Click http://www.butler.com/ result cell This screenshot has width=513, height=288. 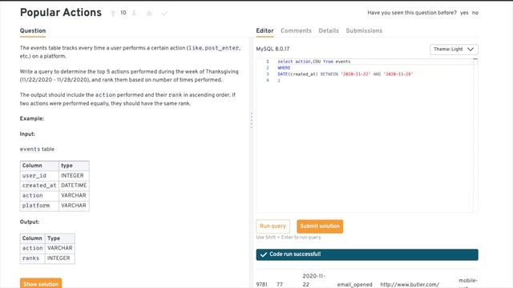tap(410, 285)
